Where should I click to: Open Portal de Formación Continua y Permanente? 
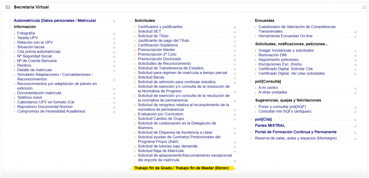coord(295,132)
